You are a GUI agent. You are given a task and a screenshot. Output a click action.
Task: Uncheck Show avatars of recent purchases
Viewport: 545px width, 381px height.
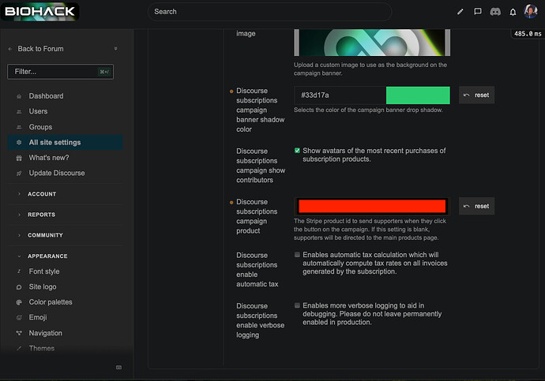pos(297,151)
